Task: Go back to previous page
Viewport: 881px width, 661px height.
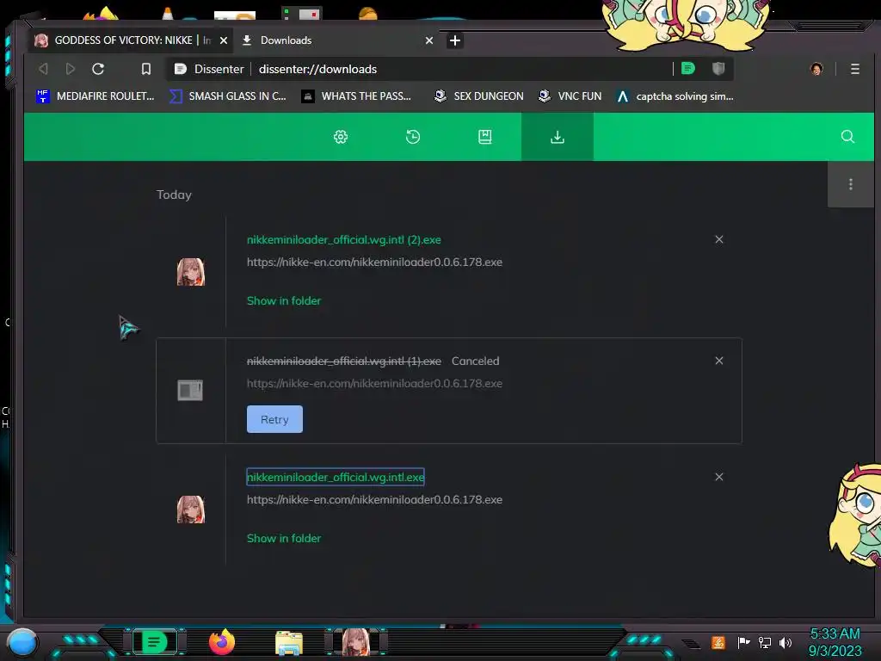Action: (x=43, y=69)
